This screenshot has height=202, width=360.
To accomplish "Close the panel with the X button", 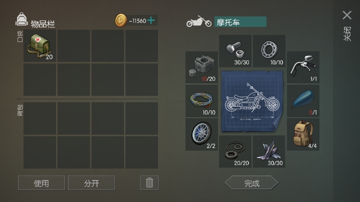I will point(347,15).
